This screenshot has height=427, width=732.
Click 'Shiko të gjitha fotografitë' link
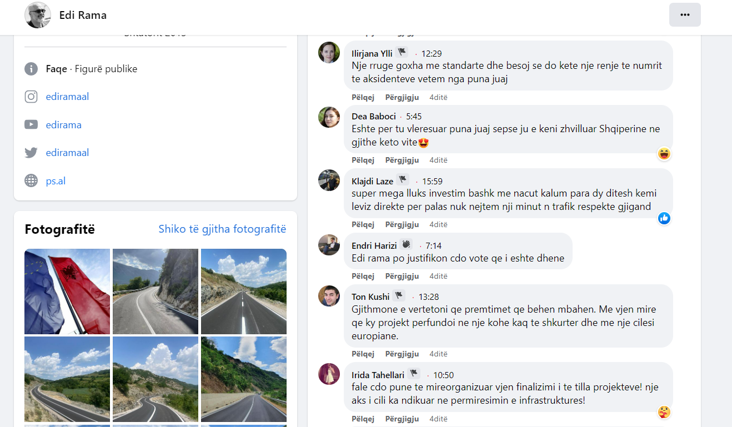coord(222,229)
